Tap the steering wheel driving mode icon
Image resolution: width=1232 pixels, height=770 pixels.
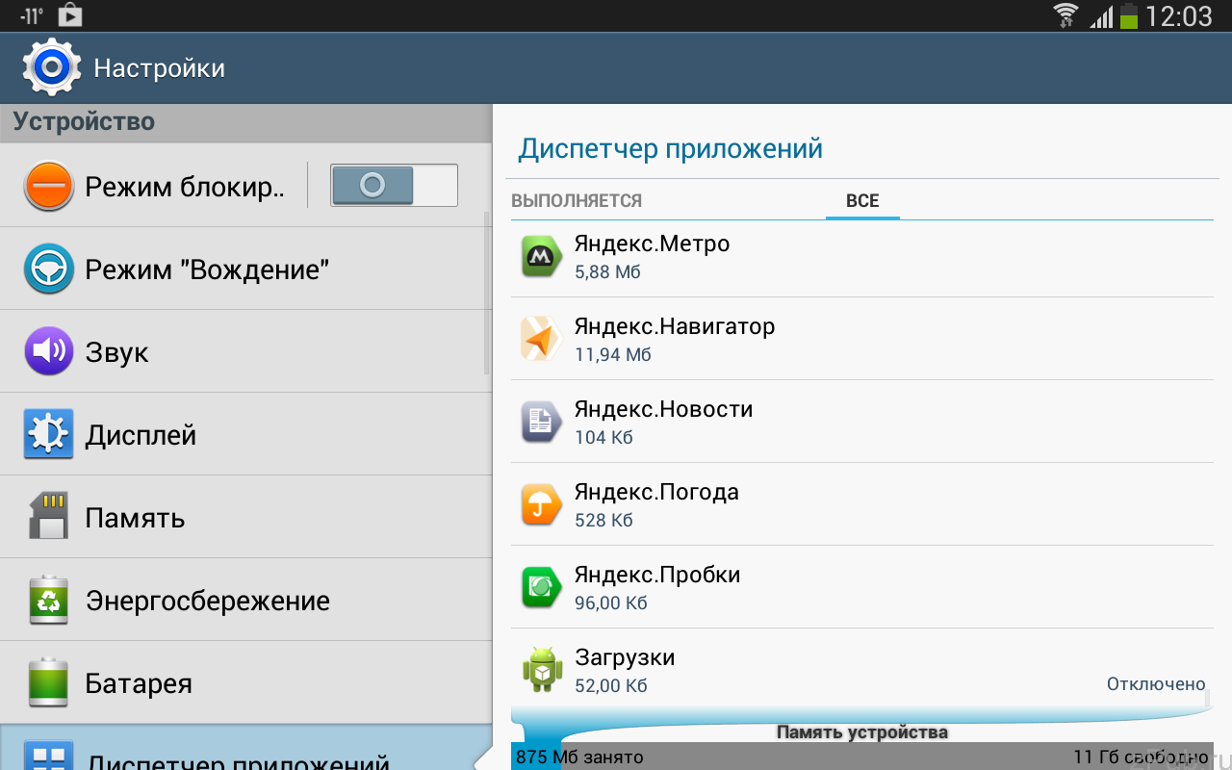click(48, 269)
